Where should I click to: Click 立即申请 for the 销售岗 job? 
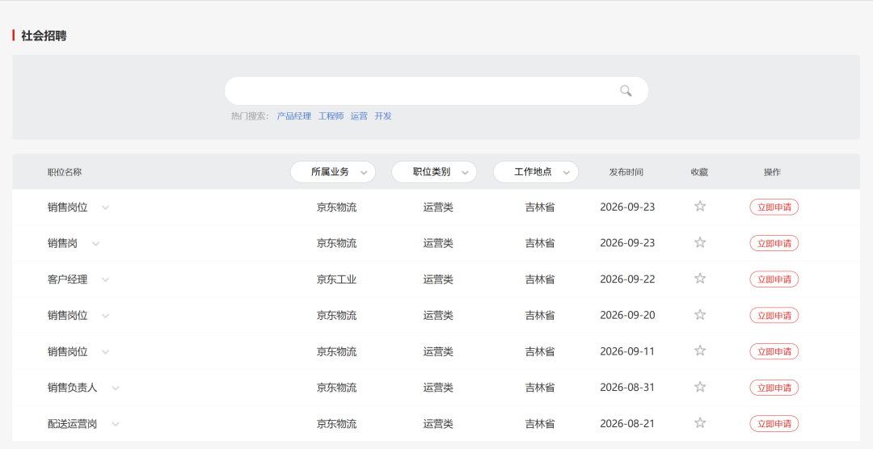[x=774, y=243]
